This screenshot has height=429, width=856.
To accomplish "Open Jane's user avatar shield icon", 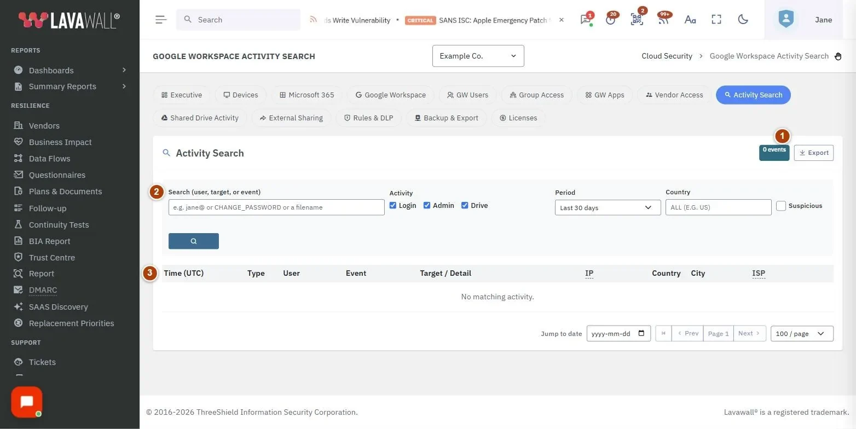I will [786, 20].
